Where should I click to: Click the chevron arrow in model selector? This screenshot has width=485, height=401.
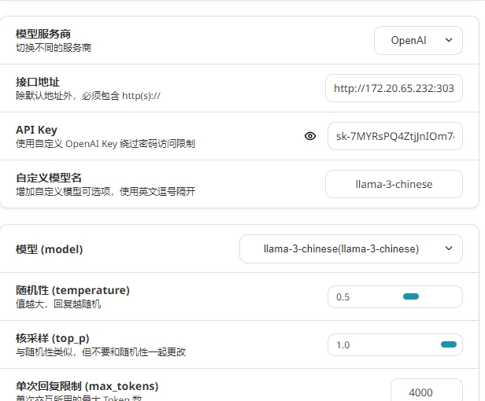pyautogui.click(x=449, y=248)
